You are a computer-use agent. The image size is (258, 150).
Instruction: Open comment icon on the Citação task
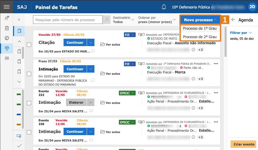93,51
